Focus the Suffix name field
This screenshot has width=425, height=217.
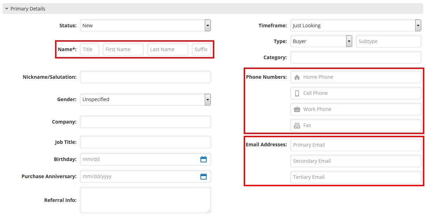(202, 49)
